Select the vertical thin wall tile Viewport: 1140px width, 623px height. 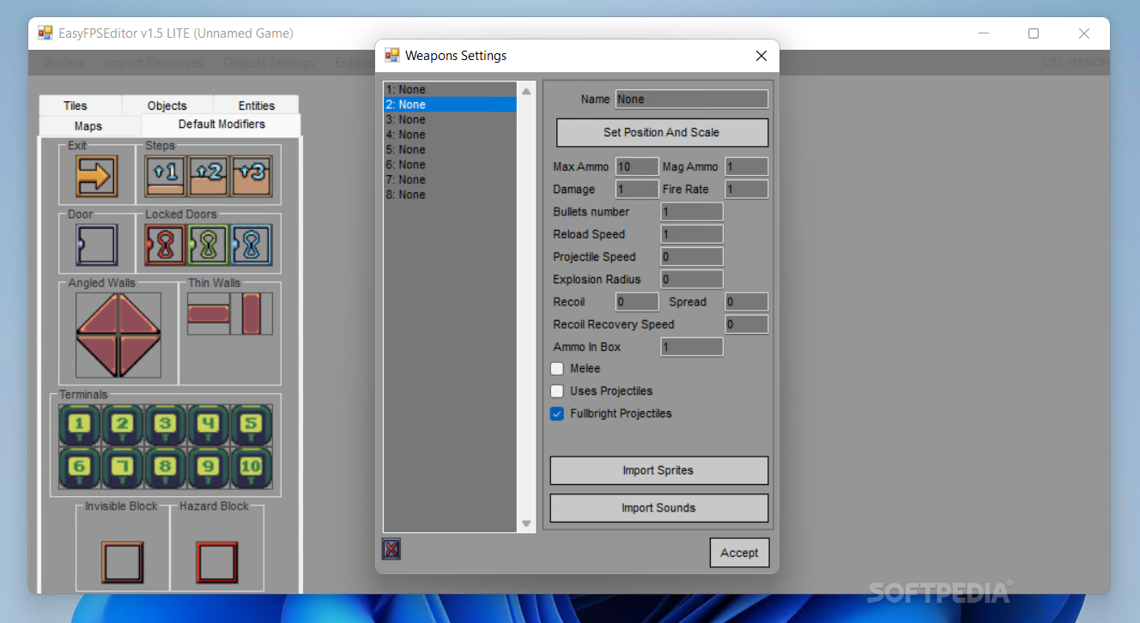pos(252,313)
